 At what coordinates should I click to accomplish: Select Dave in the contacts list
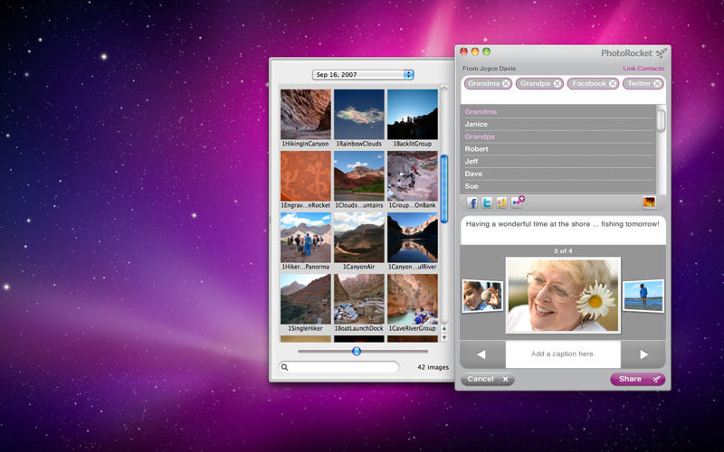[x=557, y=174]
